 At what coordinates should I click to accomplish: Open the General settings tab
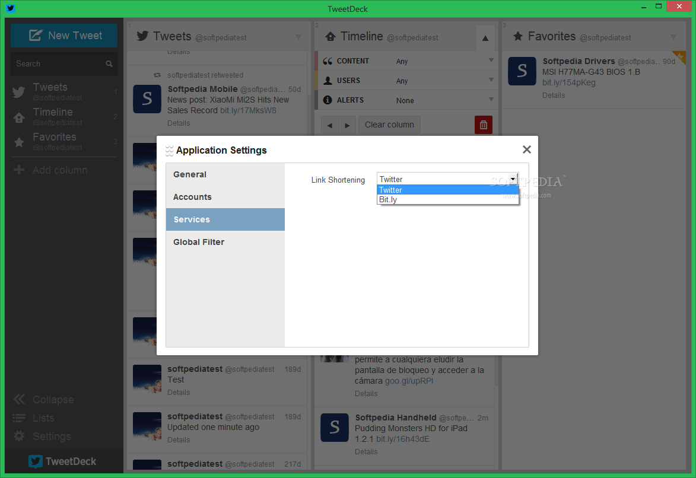click(225, 174)
